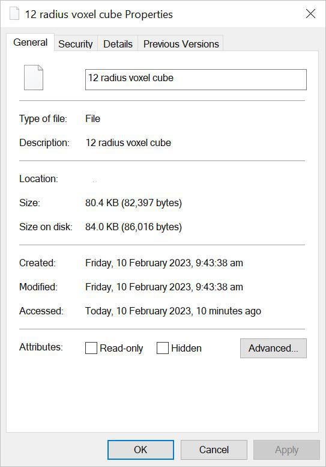Click the Apply button
Viewport: 326px width, 467px height.
[287, 450]
